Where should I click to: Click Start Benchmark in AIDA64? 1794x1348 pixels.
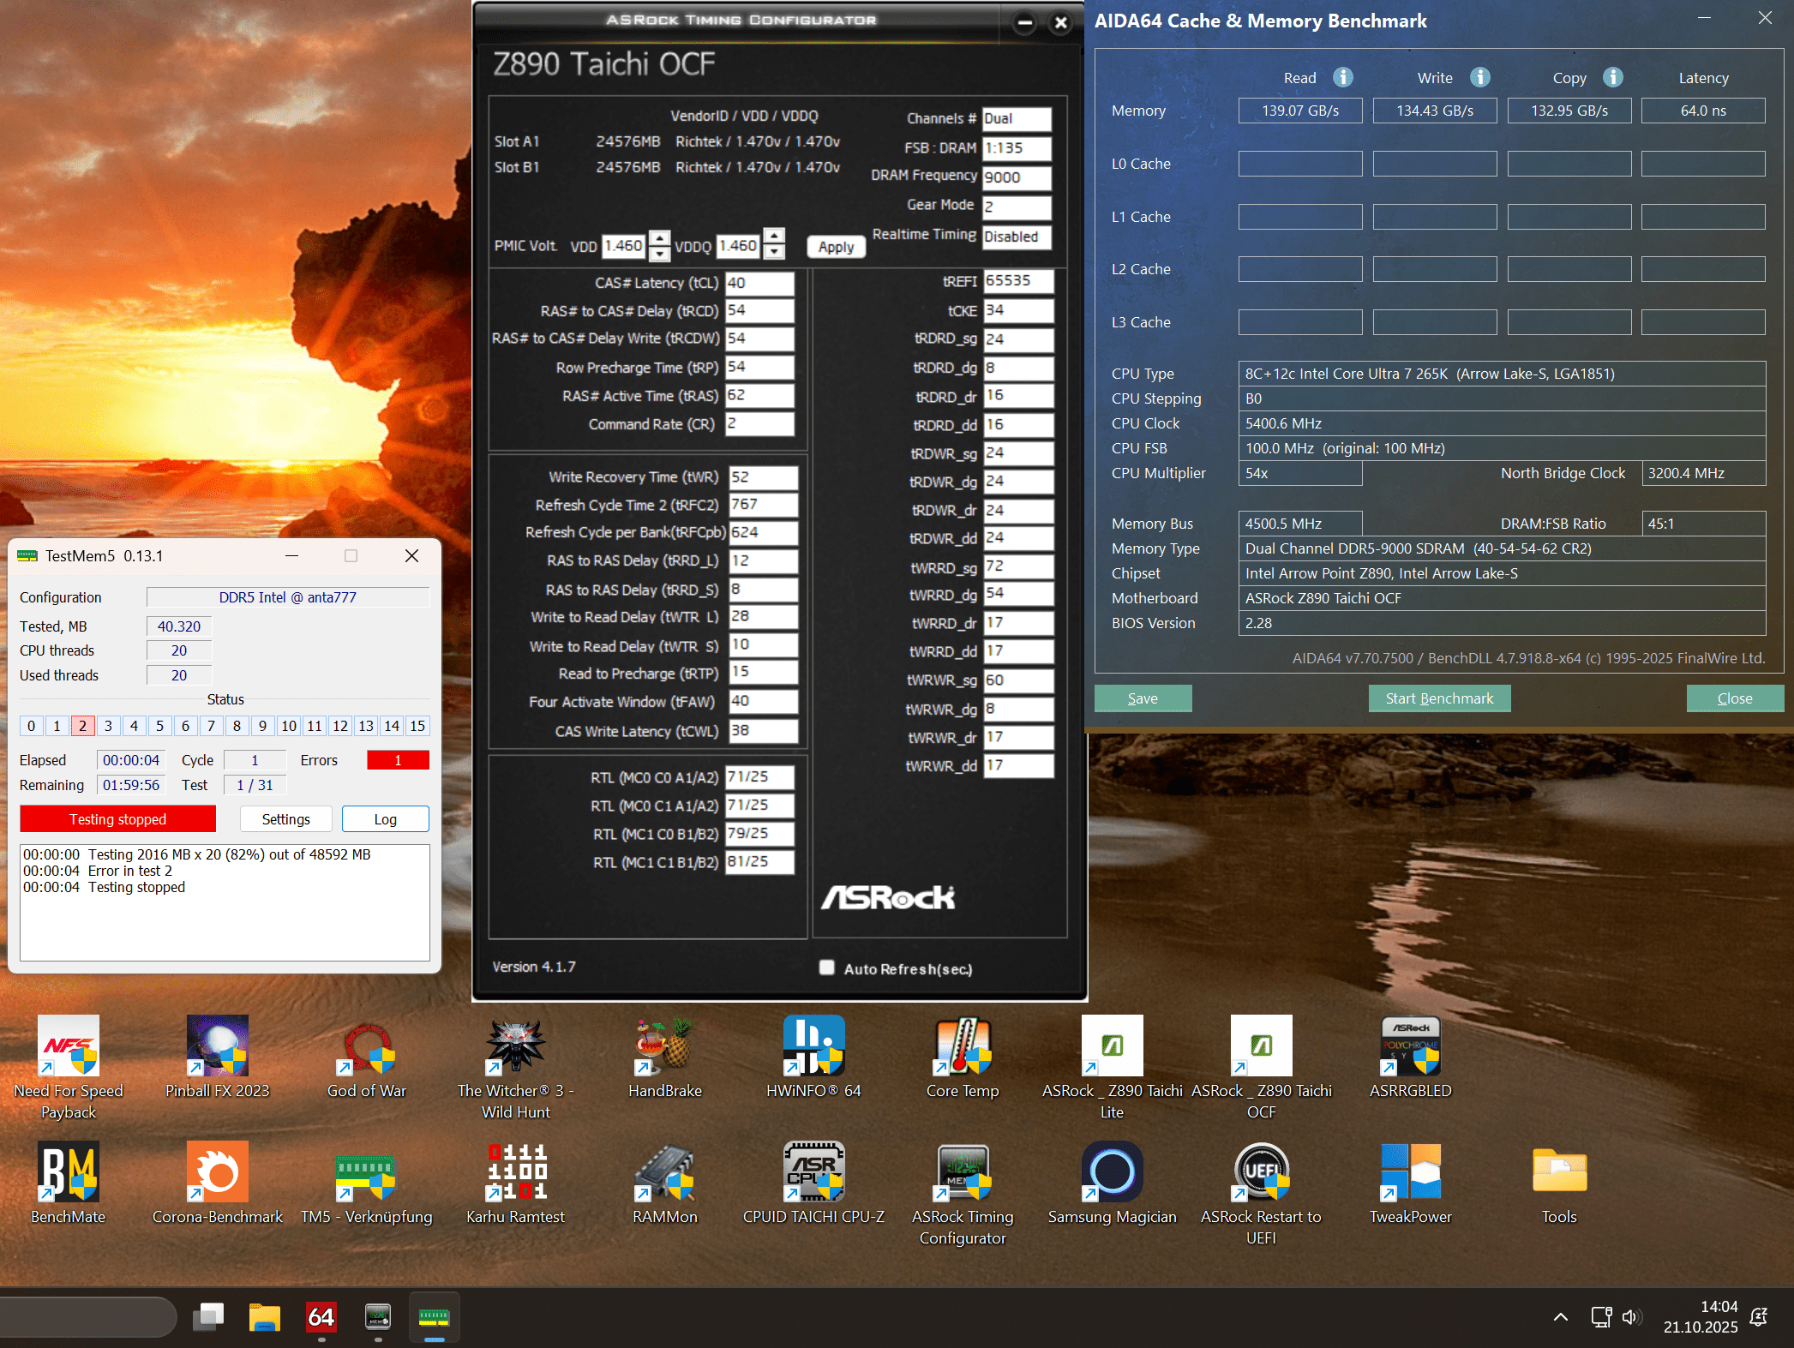(1439, 698)
